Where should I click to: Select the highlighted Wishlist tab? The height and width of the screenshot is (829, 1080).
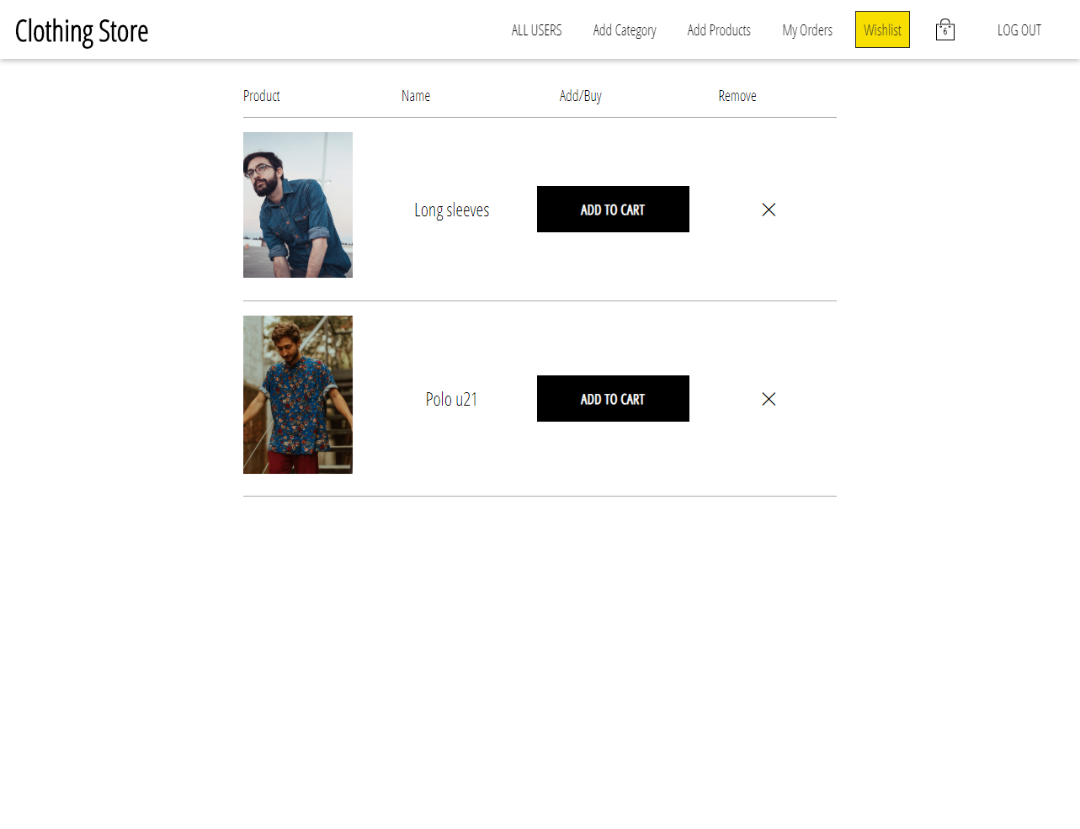882,29
